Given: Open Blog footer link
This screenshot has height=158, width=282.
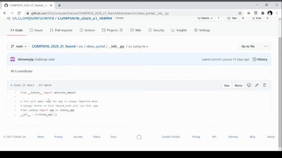Looking at the screenshot, I should click(252, 136).
